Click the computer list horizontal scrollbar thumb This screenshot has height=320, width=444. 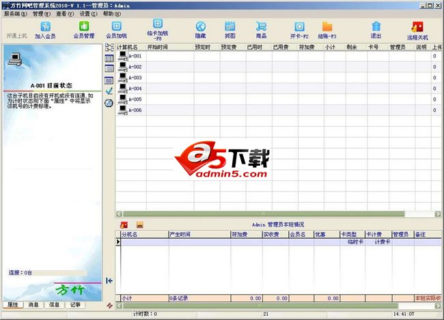(264, 214)
